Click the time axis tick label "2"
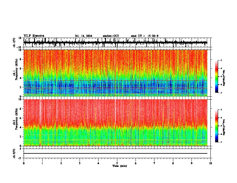Image resolution: width=237 pixels, height=183 pixels. 61,163
